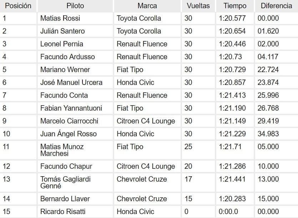Click the Vueltas column header
Image resolution: width=298 pixels, height=218 pixels.
[x=198, y=6]
